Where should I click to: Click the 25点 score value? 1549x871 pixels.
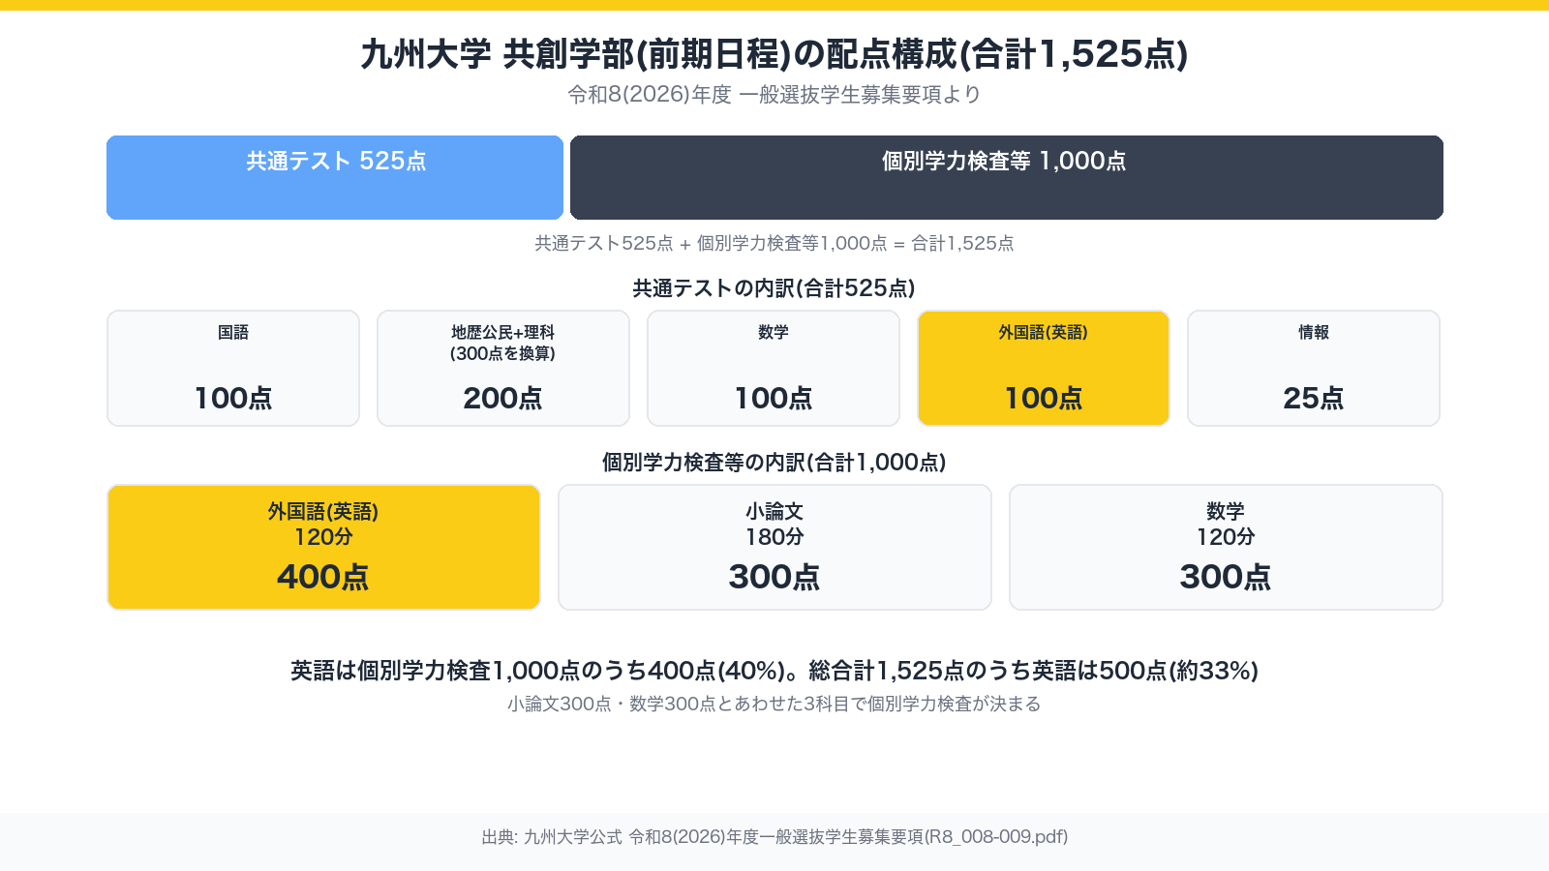click(x=1314, y=398)
